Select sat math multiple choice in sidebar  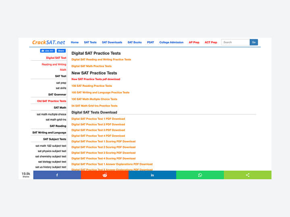pos(52,115)
